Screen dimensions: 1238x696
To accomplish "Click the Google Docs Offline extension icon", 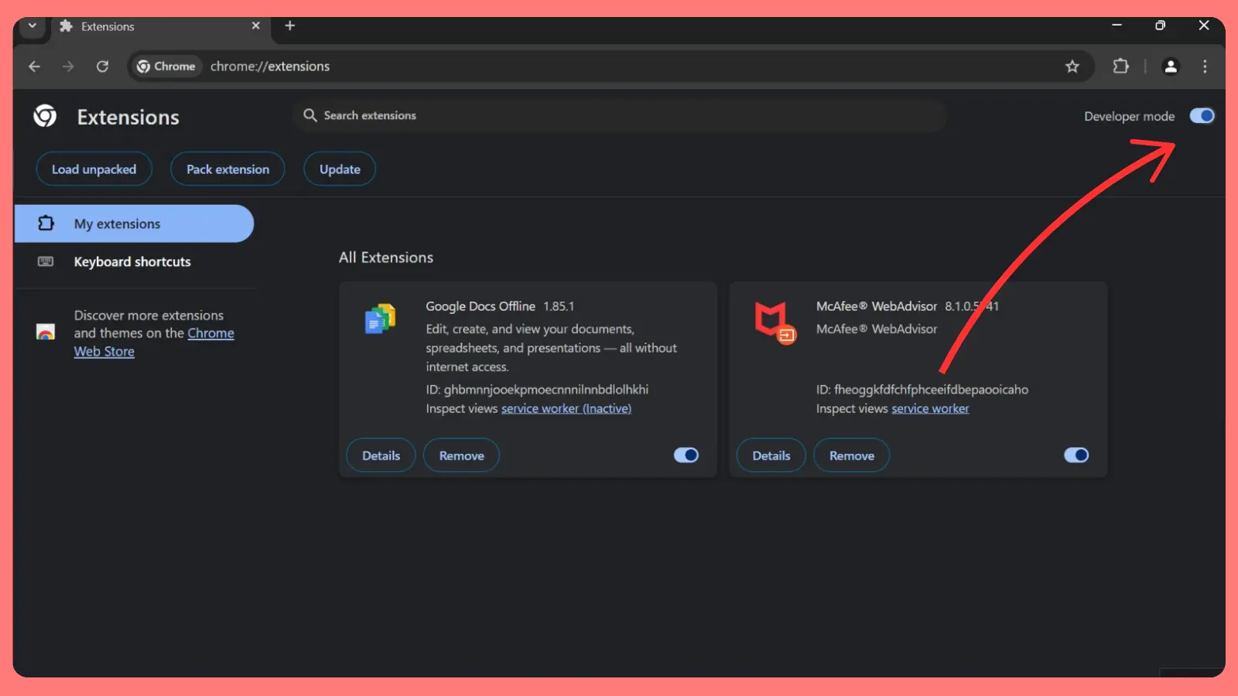I will click(x=380, y=319).
